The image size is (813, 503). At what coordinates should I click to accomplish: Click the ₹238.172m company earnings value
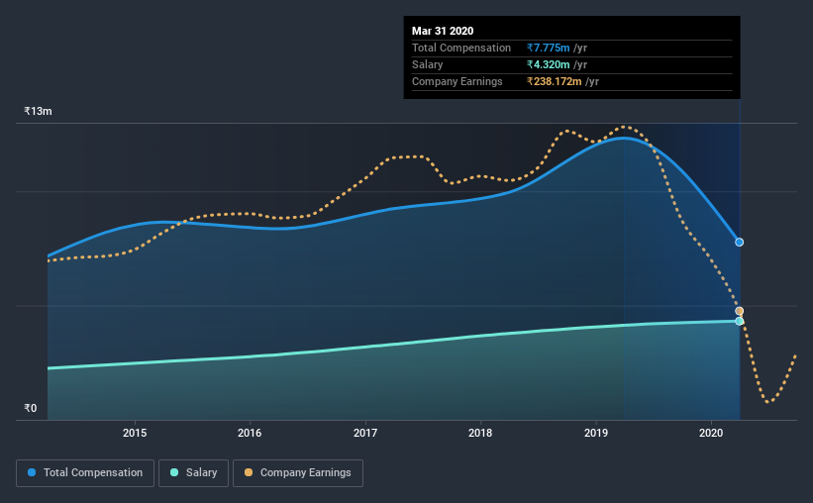[555, 81]
